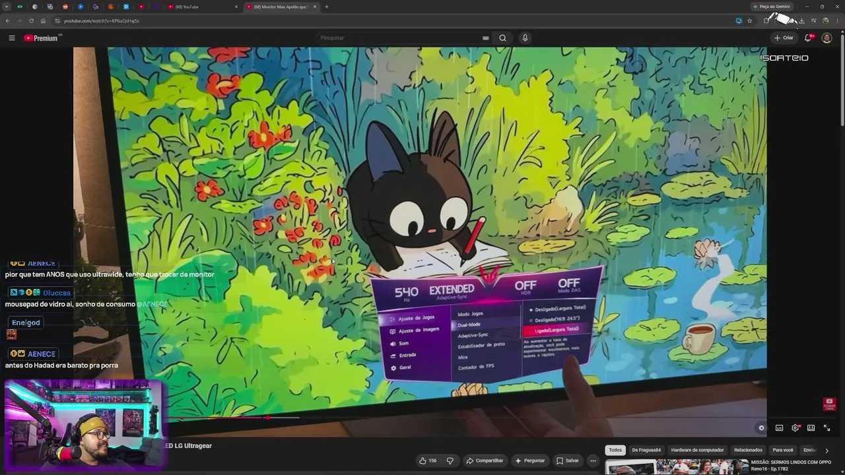
Task: Go to the browser home page
Action: coord(43,20)
